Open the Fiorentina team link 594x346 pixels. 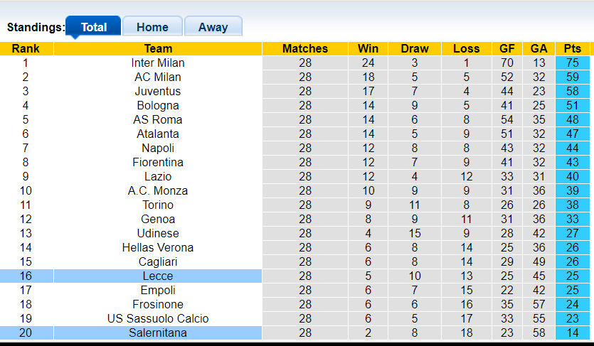158,162
